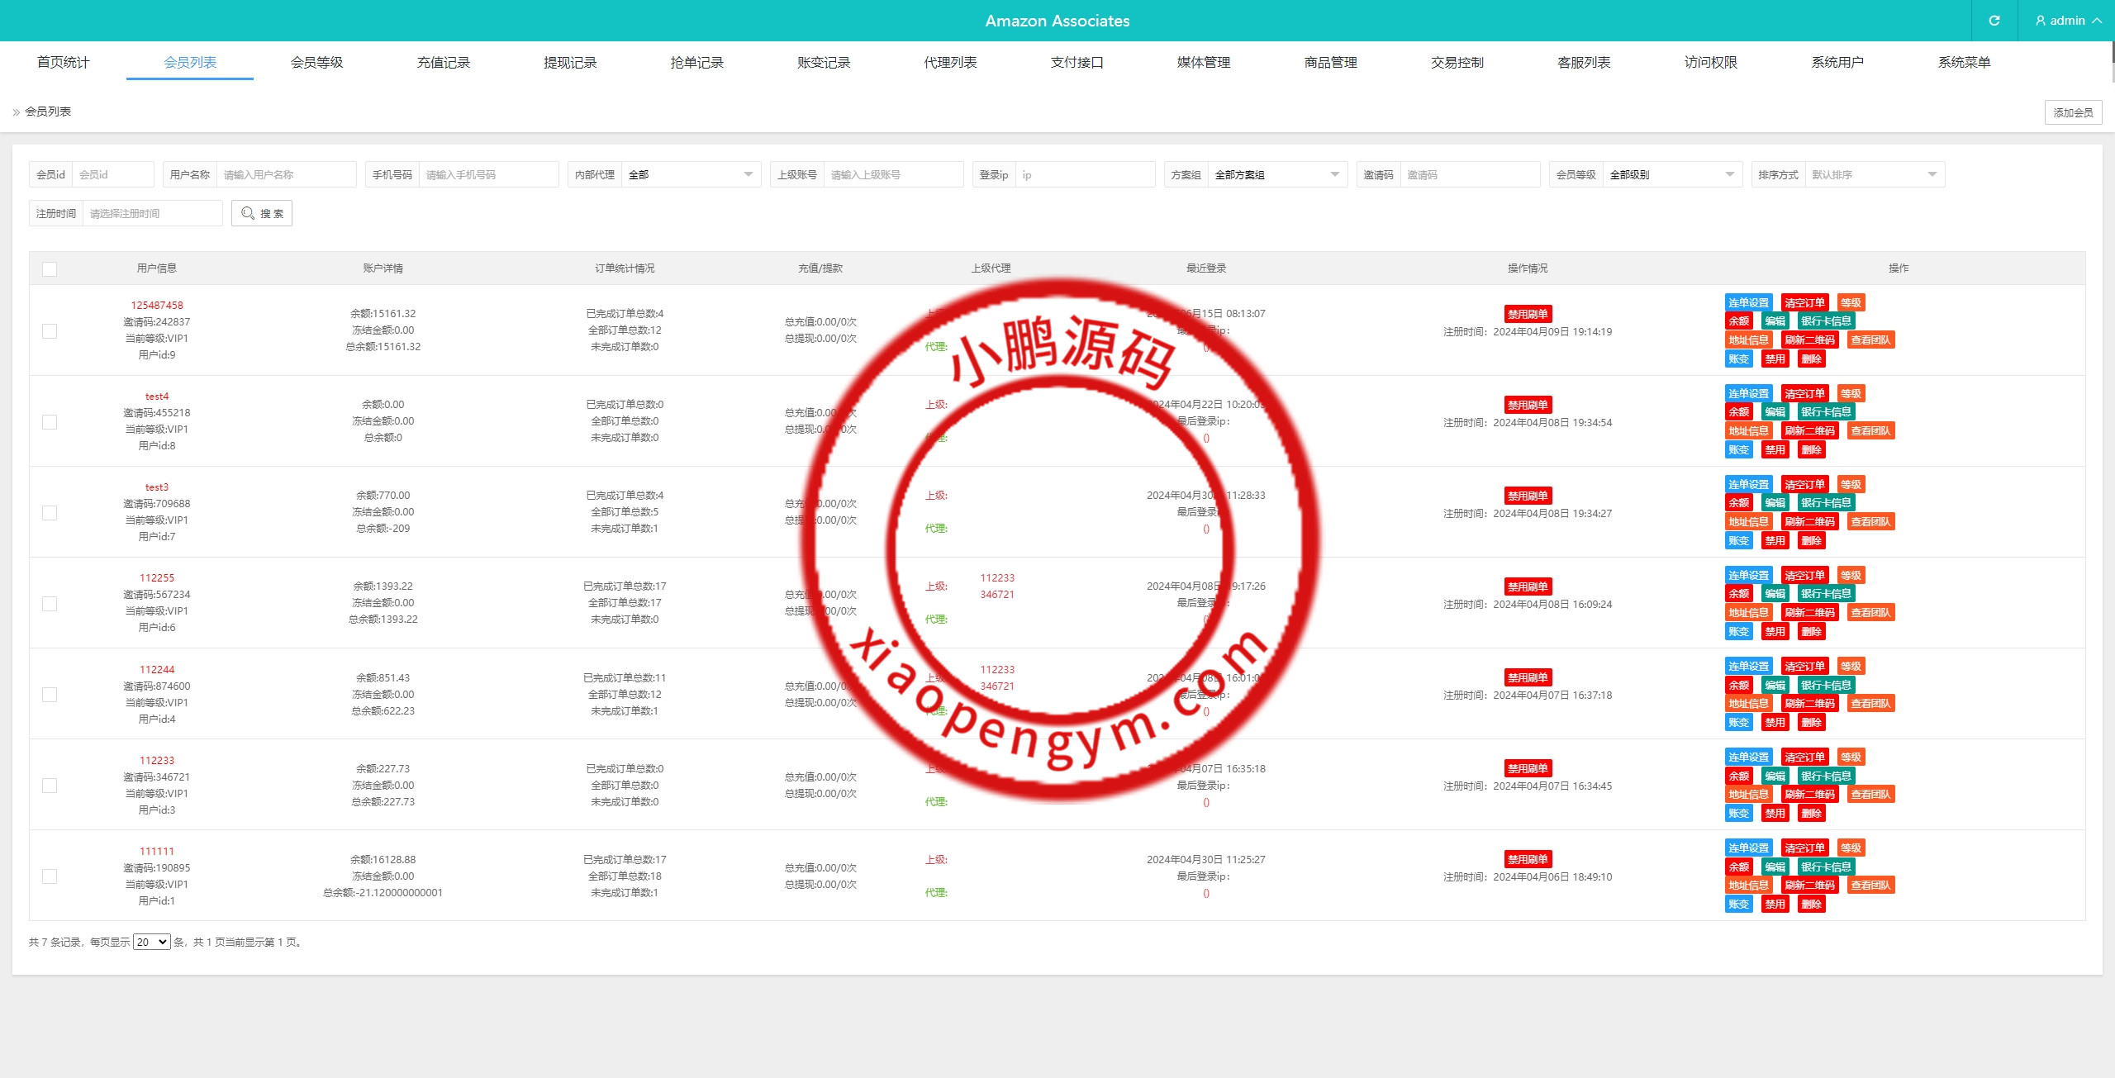Click red 删除 button for user 111111
This screenshot has width=2115, height=1078.
click(x=1811, y=904)
